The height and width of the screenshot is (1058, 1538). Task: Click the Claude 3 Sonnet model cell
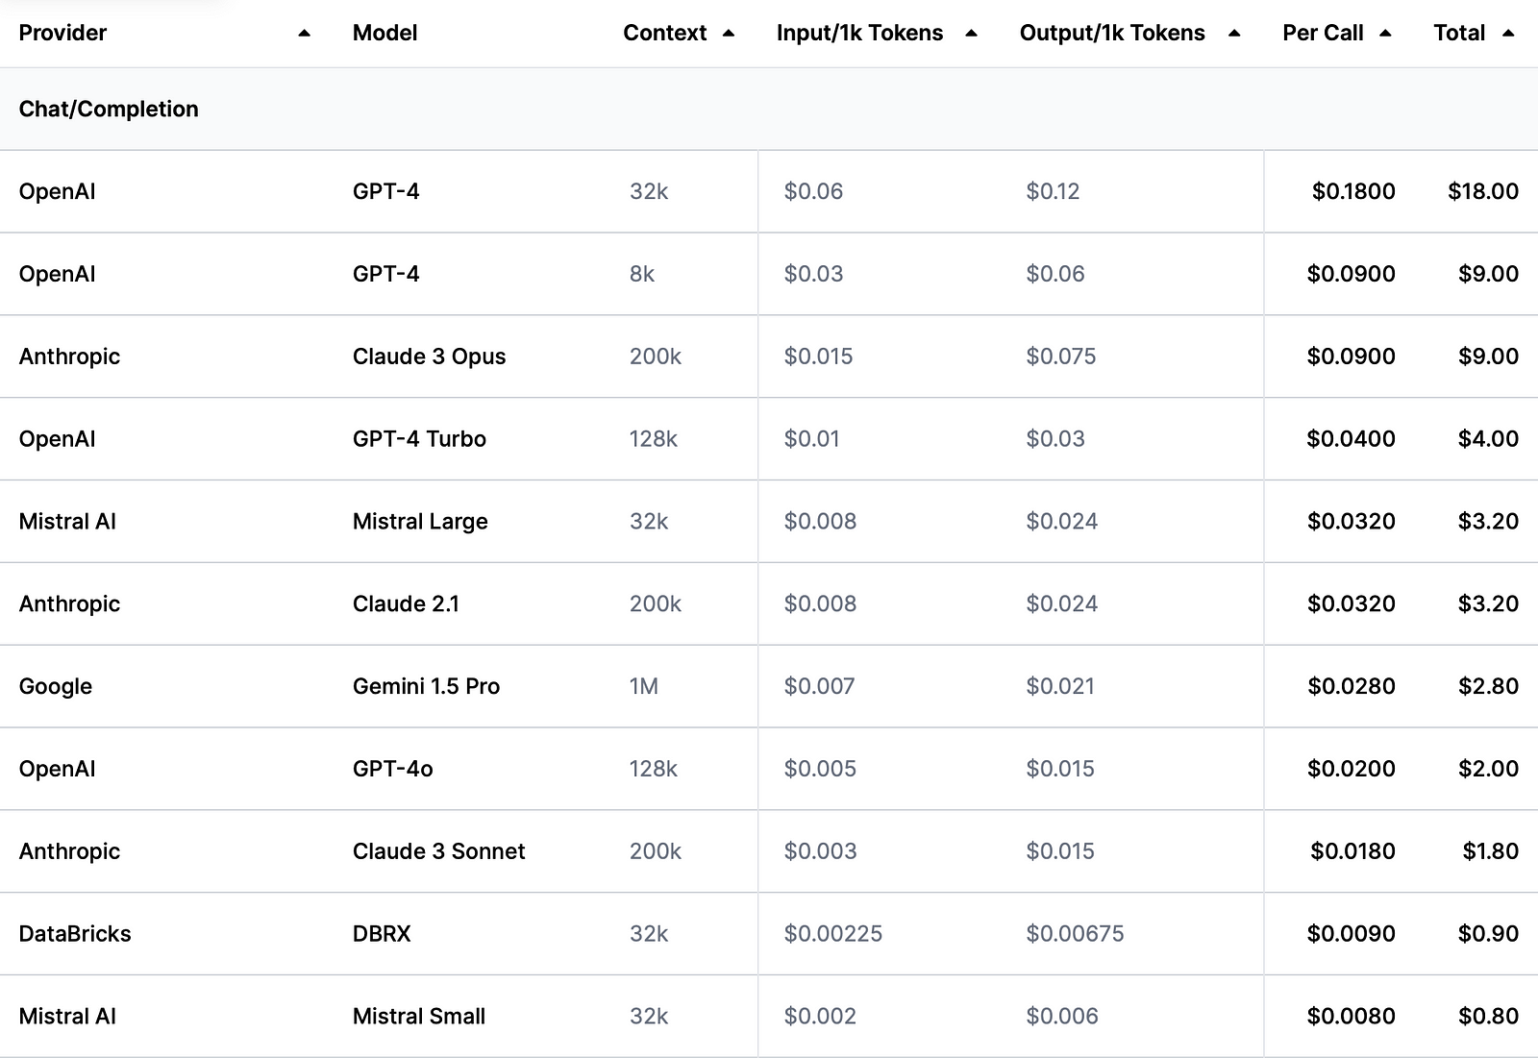pyautogui.click(x=438, y=851)
